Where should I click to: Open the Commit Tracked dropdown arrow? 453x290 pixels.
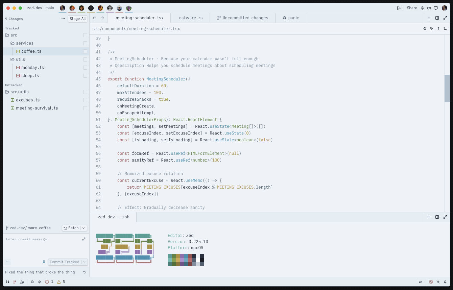[85, 262]
